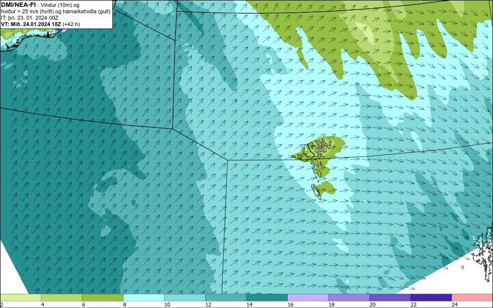The height and width of the screenshot is (308, 493).
Task: Click the 'IT: þri. 23. 01. 2024 00Z' line
Action: 30,18
